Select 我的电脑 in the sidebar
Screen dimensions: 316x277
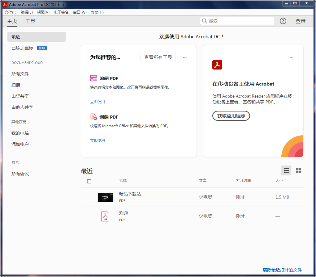point(20,133)
